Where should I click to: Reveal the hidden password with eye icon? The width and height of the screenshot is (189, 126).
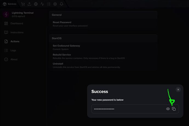click(168, 109)
